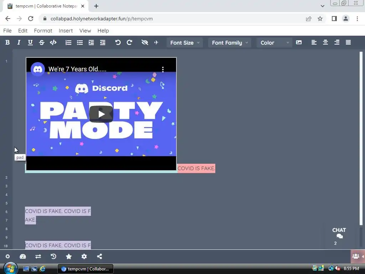The image size is (365, 274).
Task: Toggle authorship colors with the crossed-eye icon
Action: click(x=145, y=42)
